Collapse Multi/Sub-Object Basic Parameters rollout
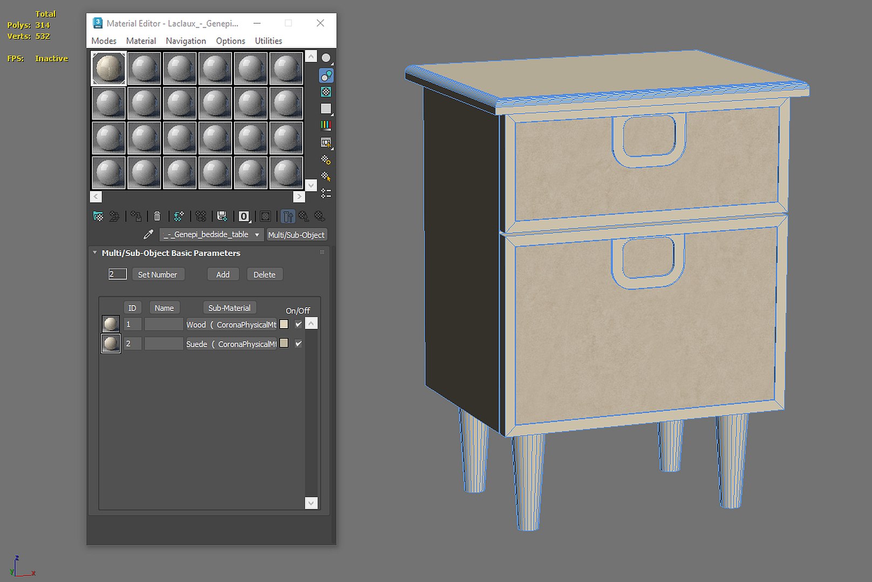Screen dimensions: 872x582 tap(95, 253)
